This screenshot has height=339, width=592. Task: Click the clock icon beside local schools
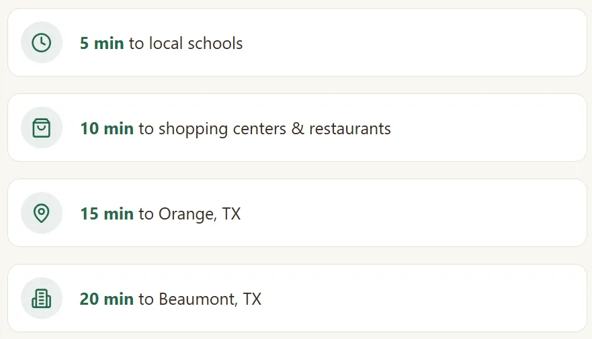tap(42, 42)
